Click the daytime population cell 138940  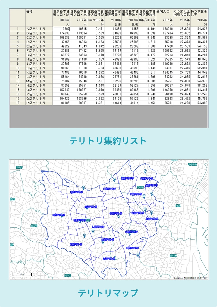tap(165, 29)
